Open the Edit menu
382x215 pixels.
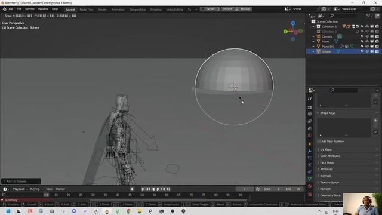click(19, 10)
